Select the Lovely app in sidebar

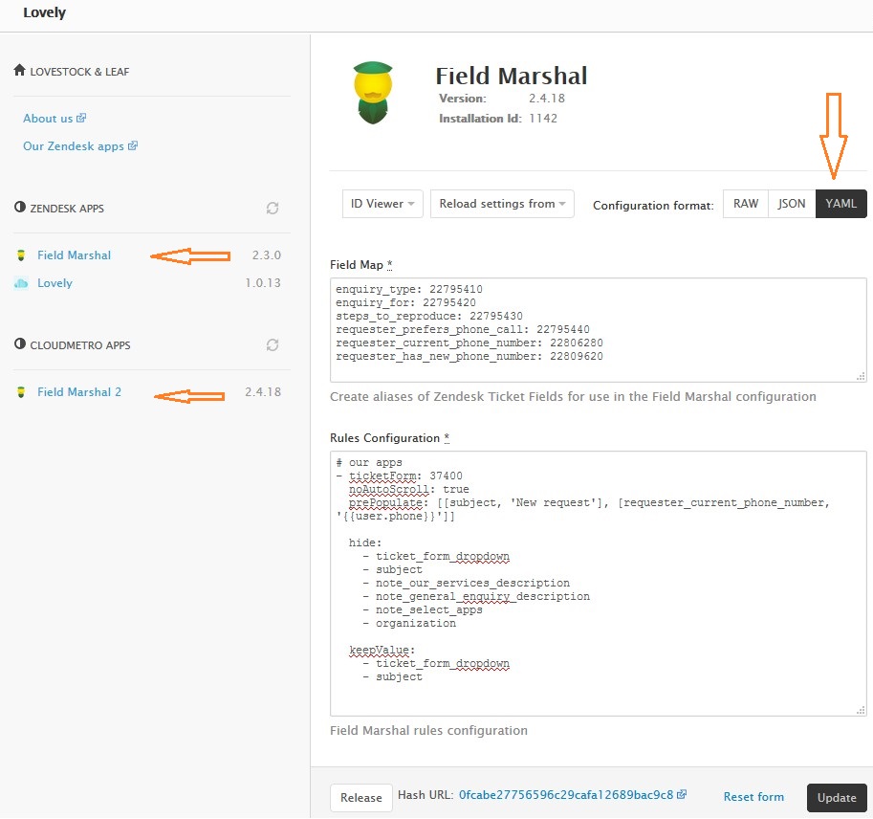point(55,283)
